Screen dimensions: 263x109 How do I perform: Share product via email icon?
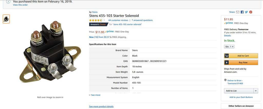pos(238,12)
